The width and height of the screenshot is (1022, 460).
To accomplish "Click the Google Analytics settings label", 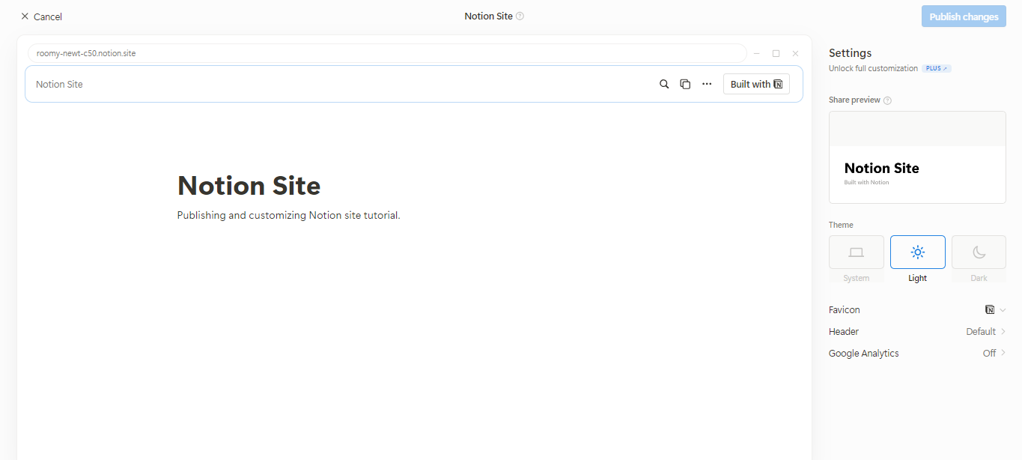I will [x=864, y=353].
